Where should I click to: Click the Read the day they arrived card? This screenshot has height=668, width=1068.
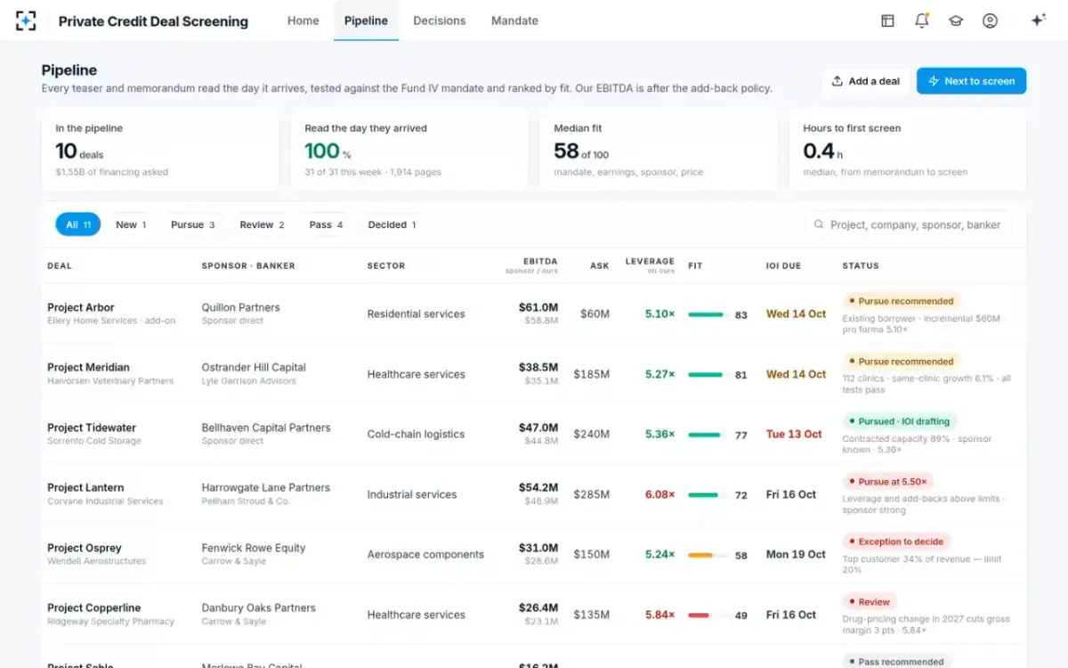click(409, 150)
